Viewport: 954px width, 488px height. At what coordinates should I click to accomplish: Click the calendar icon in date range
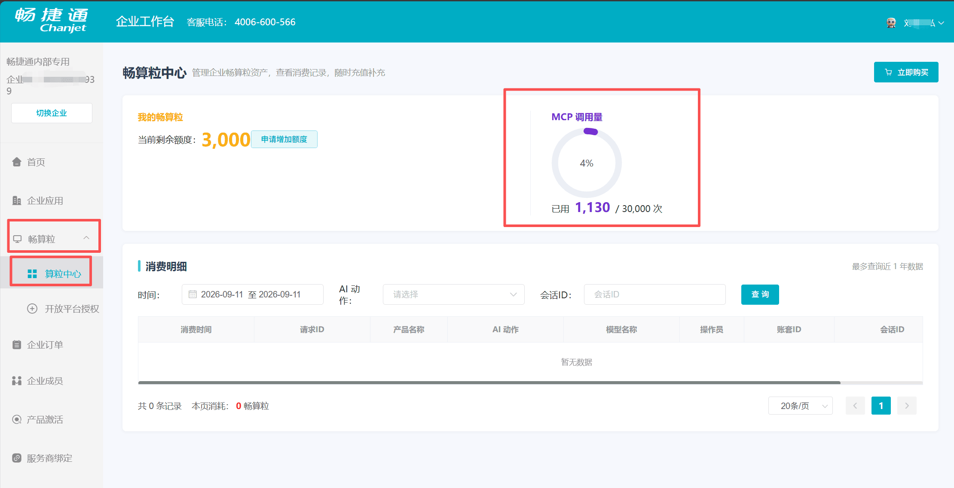click(x=193, y=294)
